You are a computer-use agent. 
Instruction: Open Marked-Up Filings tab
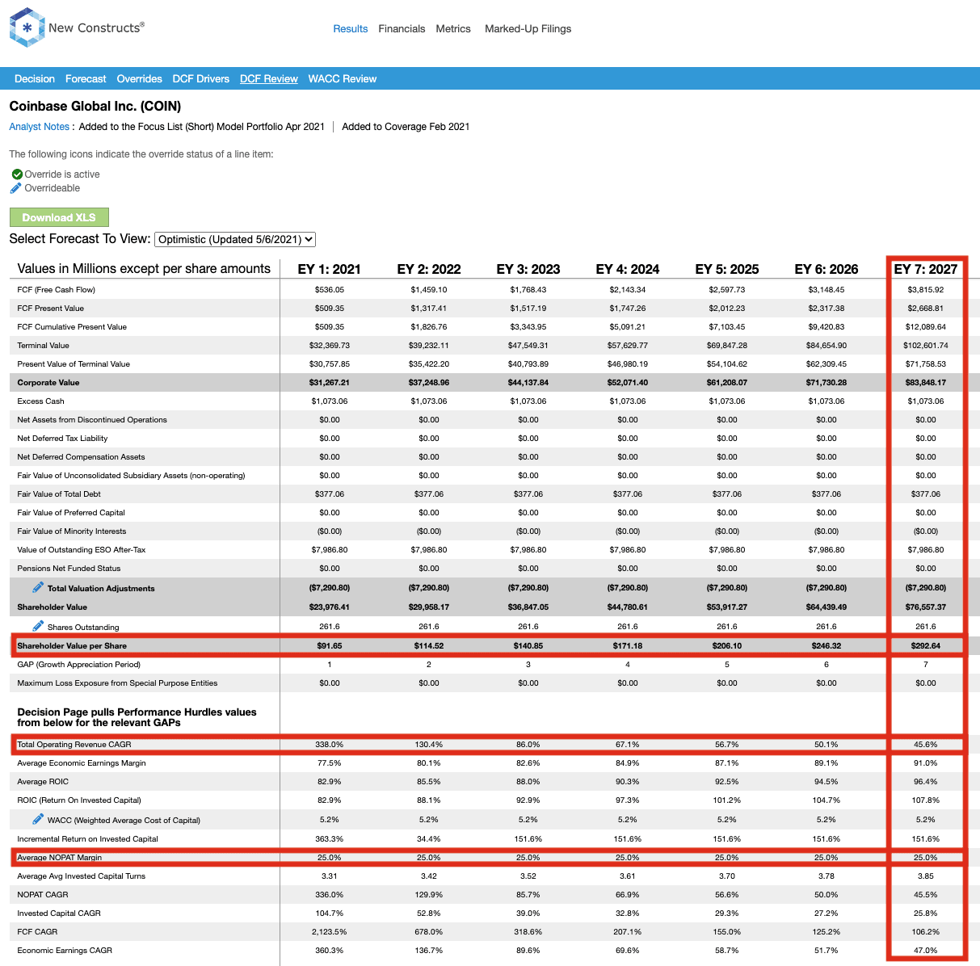pos(528,29)
